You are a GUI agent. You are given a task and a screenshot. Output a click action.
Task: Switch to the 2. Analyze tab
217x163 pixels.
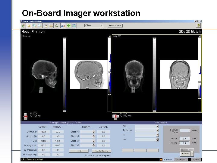coord(181,160)
